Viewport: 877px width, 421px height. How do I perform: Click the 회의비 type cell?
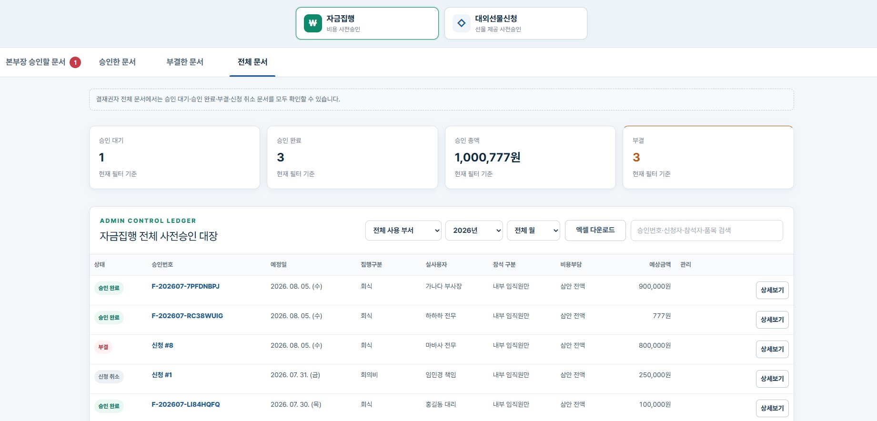[x=369, y=375]
